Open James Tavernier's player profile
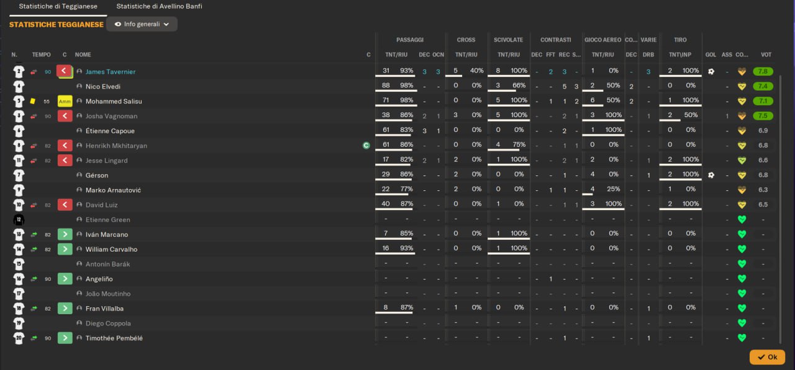Viewport: 795px width, 370px height. 111,72
